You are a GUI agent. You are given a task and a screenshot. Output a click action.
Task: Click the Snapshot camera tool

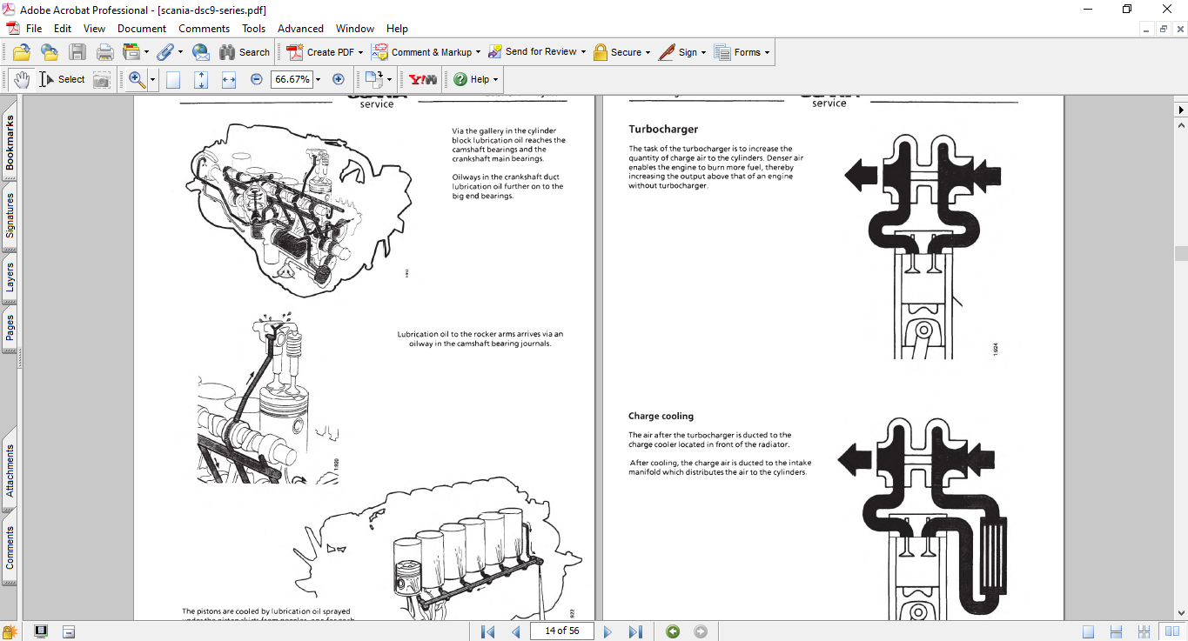coord(102,79)
